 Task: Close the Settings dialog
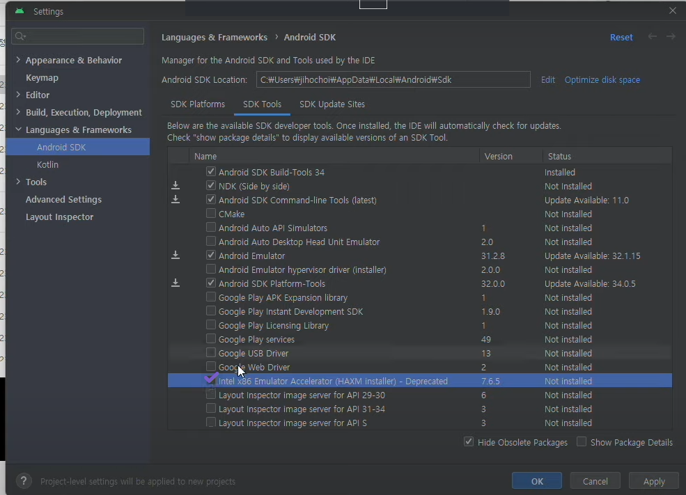click(673, 10)
